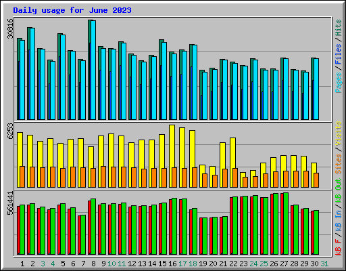
Task: Click day 1 on the x-axis
Action: point(22,264)
